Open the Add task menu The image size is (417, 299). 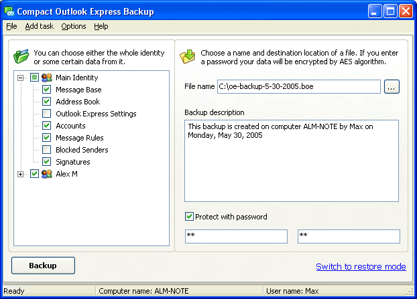(40, 26)
